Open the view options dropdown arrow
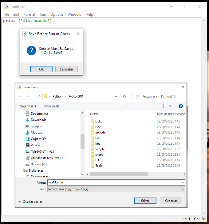The height and width of the screenshot is (224, 209). [170, 106]
